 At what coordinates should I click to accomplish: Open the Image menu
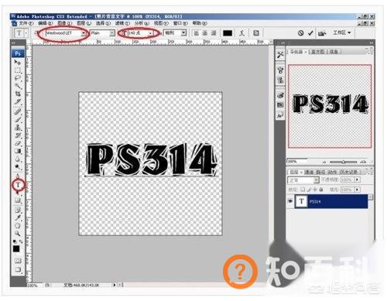(x=64, y=23)
